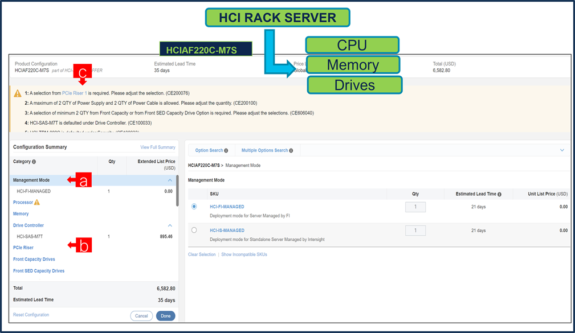The width and height of the screenshot is (575, 333).
Task: Click warning message 4 about HCI-SAS-M7T
Action: pyautogui.click(x=88, y=123)
